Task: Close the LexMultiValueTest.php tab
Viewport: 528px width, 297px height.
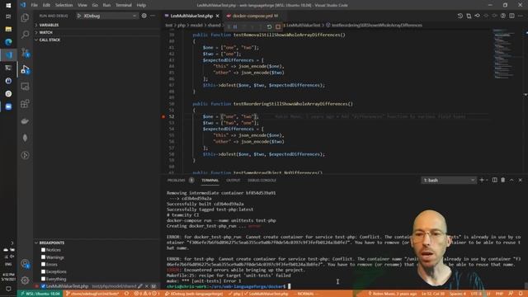Action: tap(218, 16)
